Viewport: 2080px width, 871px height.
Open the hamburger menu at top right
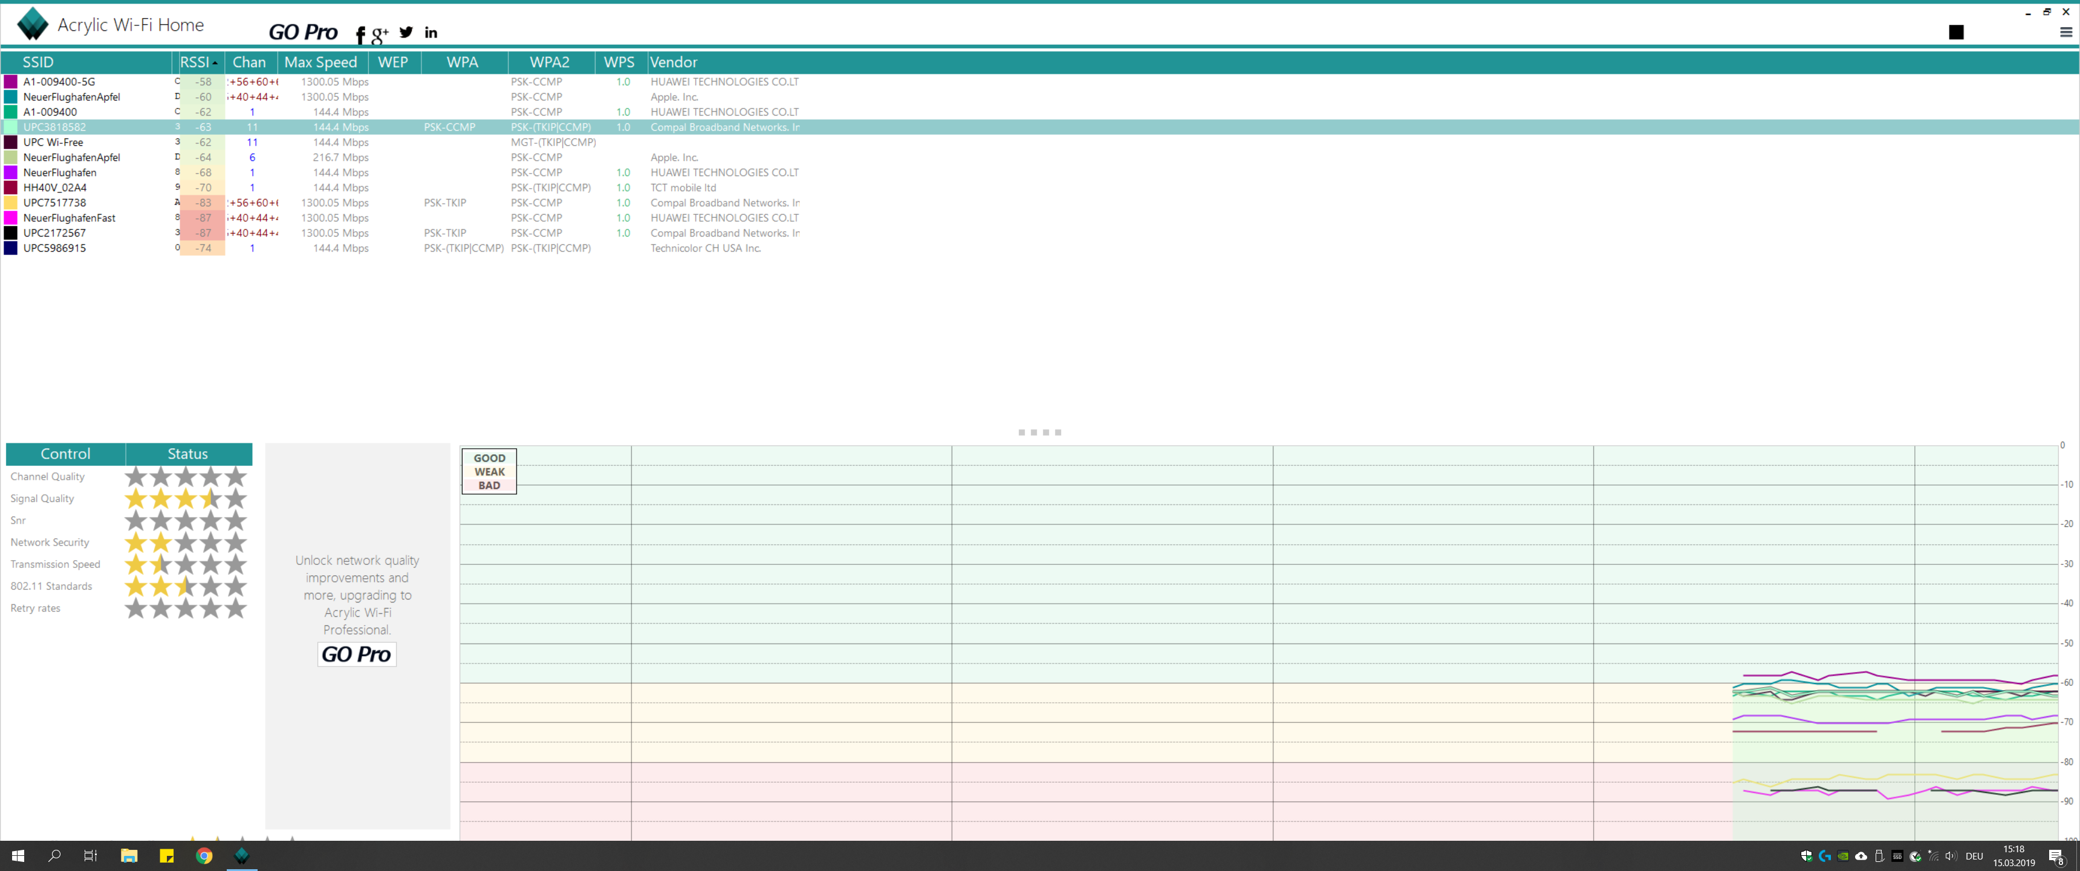[x=2065, y=32]
